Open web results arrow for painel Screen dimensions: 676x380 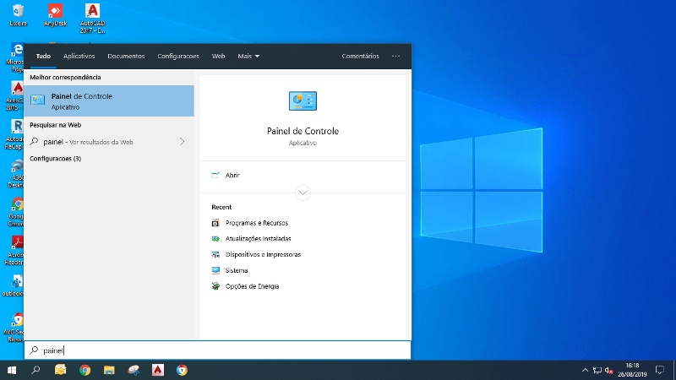(x=183, y=142)
